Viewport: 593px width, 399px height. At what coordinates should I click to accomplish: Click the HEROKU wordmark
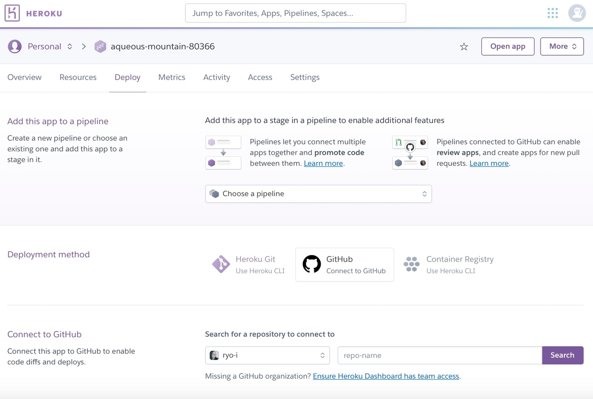coord(44,13)
